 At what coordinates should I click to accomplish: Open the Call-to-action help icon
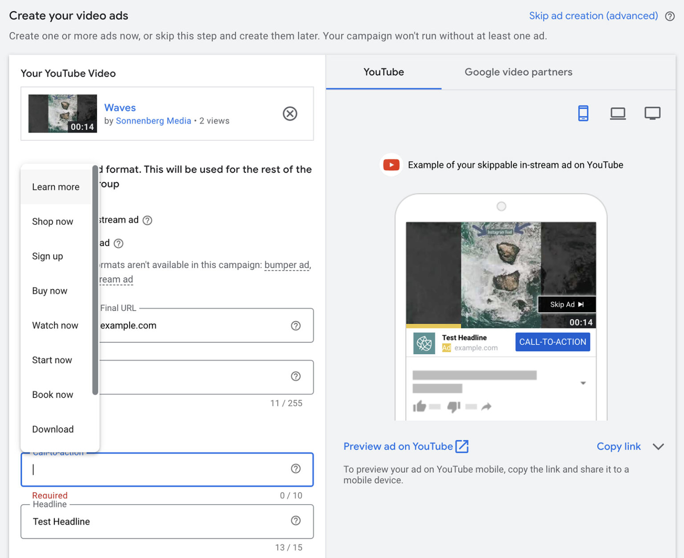pyautogui.click(x=296, y=468)
